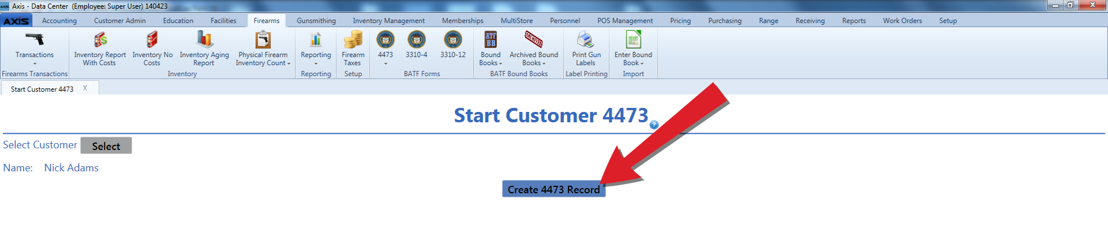Switch to the POS Management tab
The width and height of the screenshot is (1108, 225).
point(625,21)
